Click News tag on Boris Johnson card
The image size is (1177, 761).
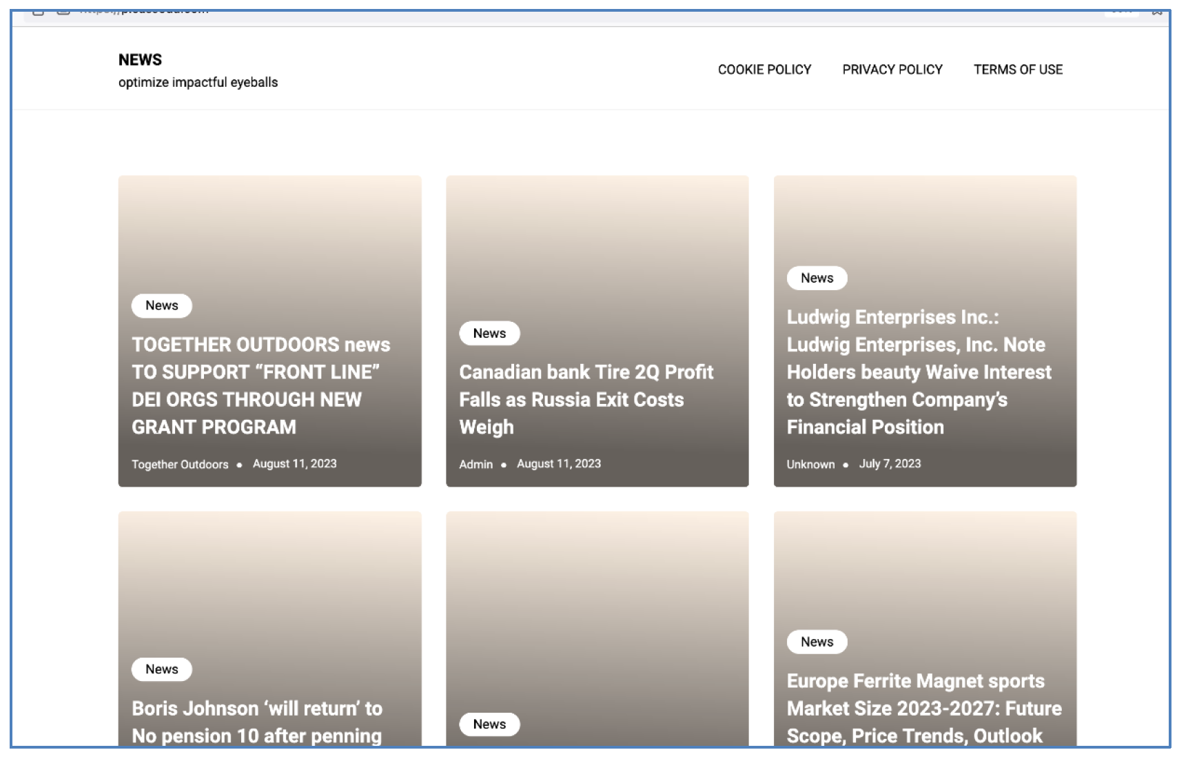point(162,669)
